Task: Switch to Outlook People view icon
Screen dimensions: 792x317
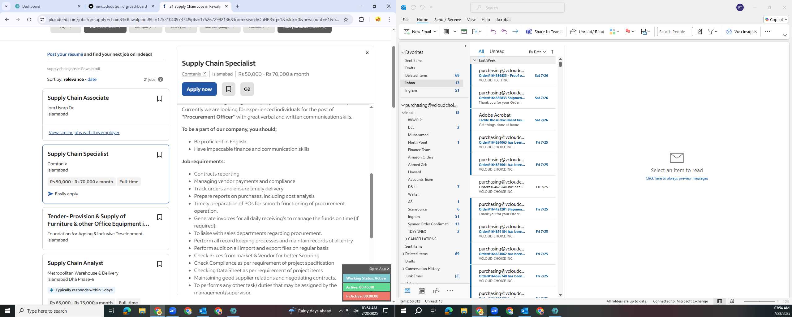Action: 436,291
